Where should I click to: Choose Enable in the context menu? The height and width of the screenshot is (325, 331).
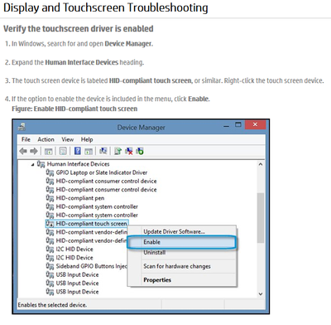click(181, 242)
